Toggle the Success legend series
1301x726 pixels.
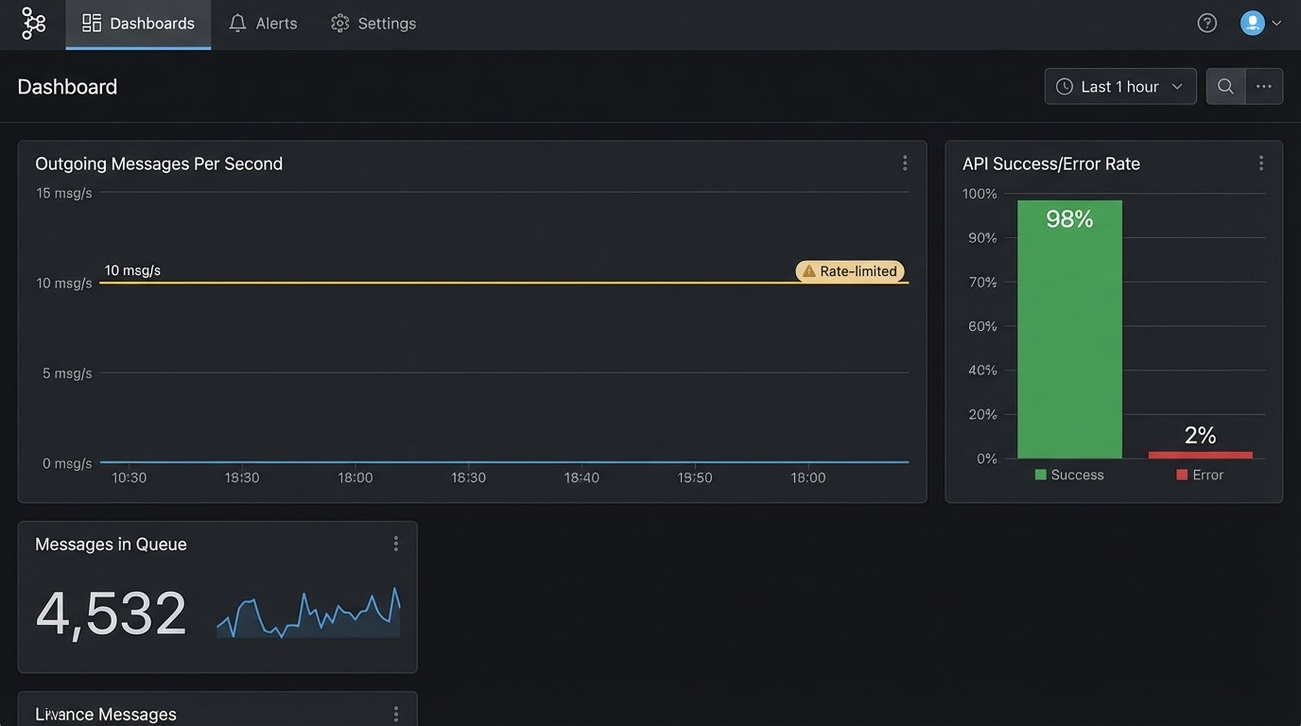click(1069, 475)
